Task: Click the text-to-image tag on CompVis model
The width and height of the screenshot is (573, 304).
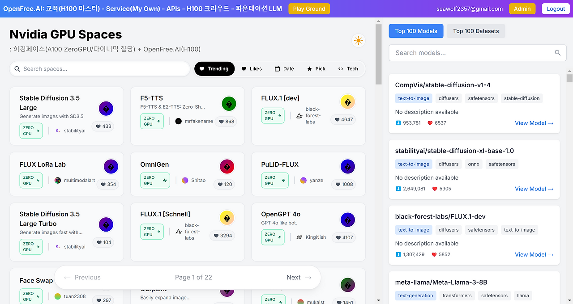Action: pos(414,98)
